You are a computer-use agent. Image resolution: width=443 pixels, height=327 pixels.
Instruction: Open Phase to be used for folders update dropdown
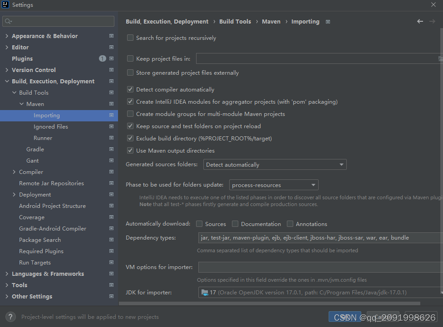coord(274,185)
